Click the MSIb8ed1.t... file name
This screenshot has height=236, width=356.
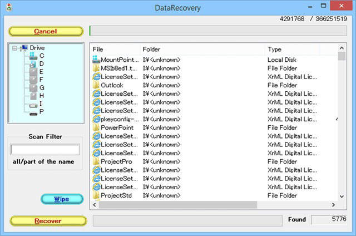(118, 68)
